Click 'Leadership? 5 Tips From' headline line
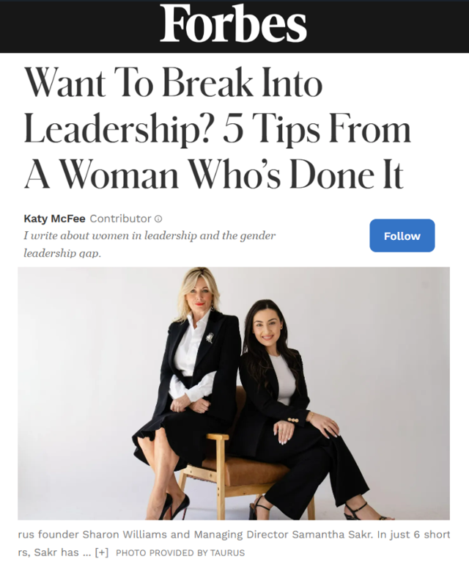This screenshot has width=469, height=573. (x=218, y=129)
